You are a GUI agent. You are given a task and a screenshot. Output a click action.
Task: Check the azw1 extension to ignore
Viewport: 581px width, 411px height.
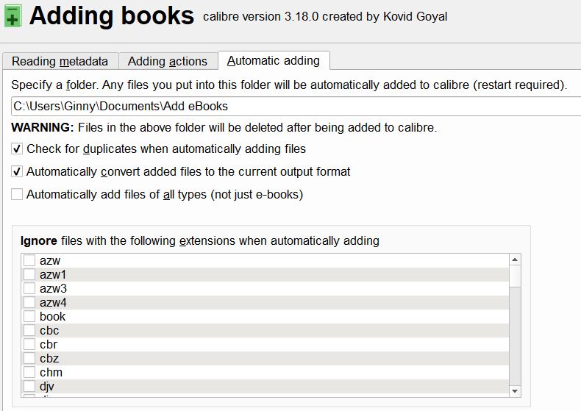coord(29,274)
